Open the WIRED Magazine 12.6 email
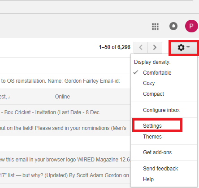 coord(65,160)
